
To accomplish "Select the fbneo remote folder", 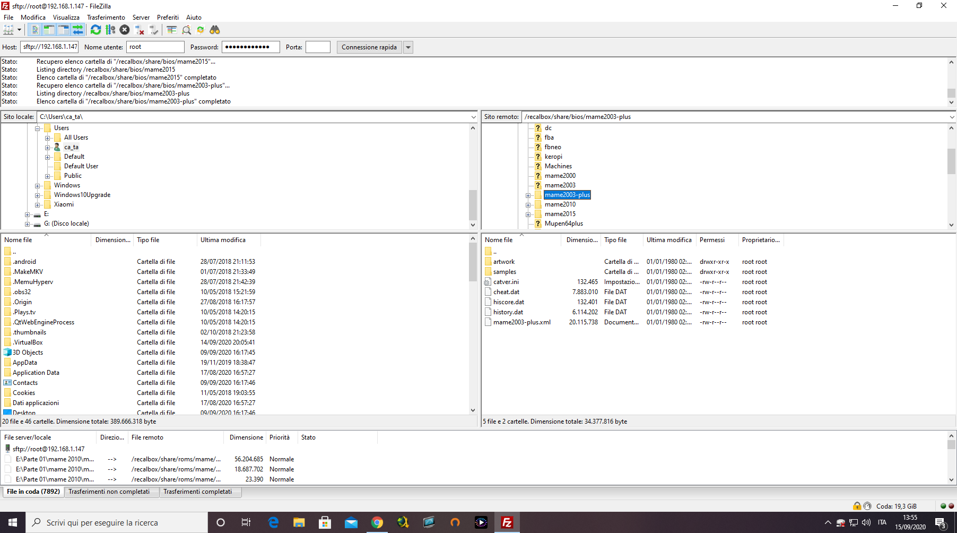I will pyautogui.click(x=553, y=147).
